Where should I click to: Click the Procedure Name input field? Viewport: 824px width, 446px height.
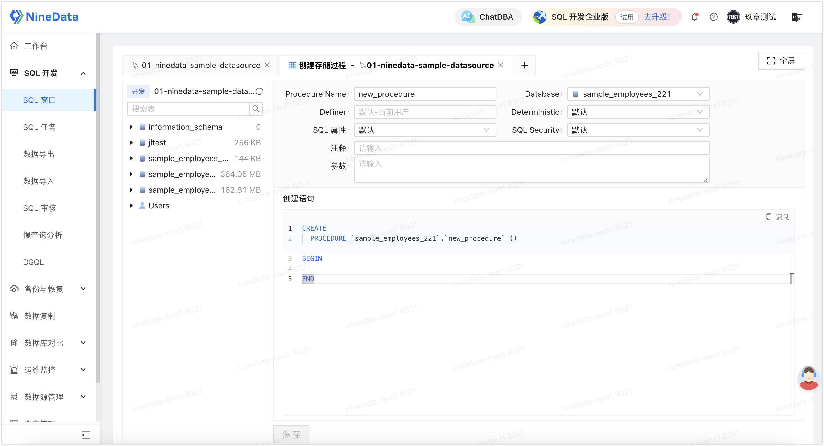click(x=425, y=94)
